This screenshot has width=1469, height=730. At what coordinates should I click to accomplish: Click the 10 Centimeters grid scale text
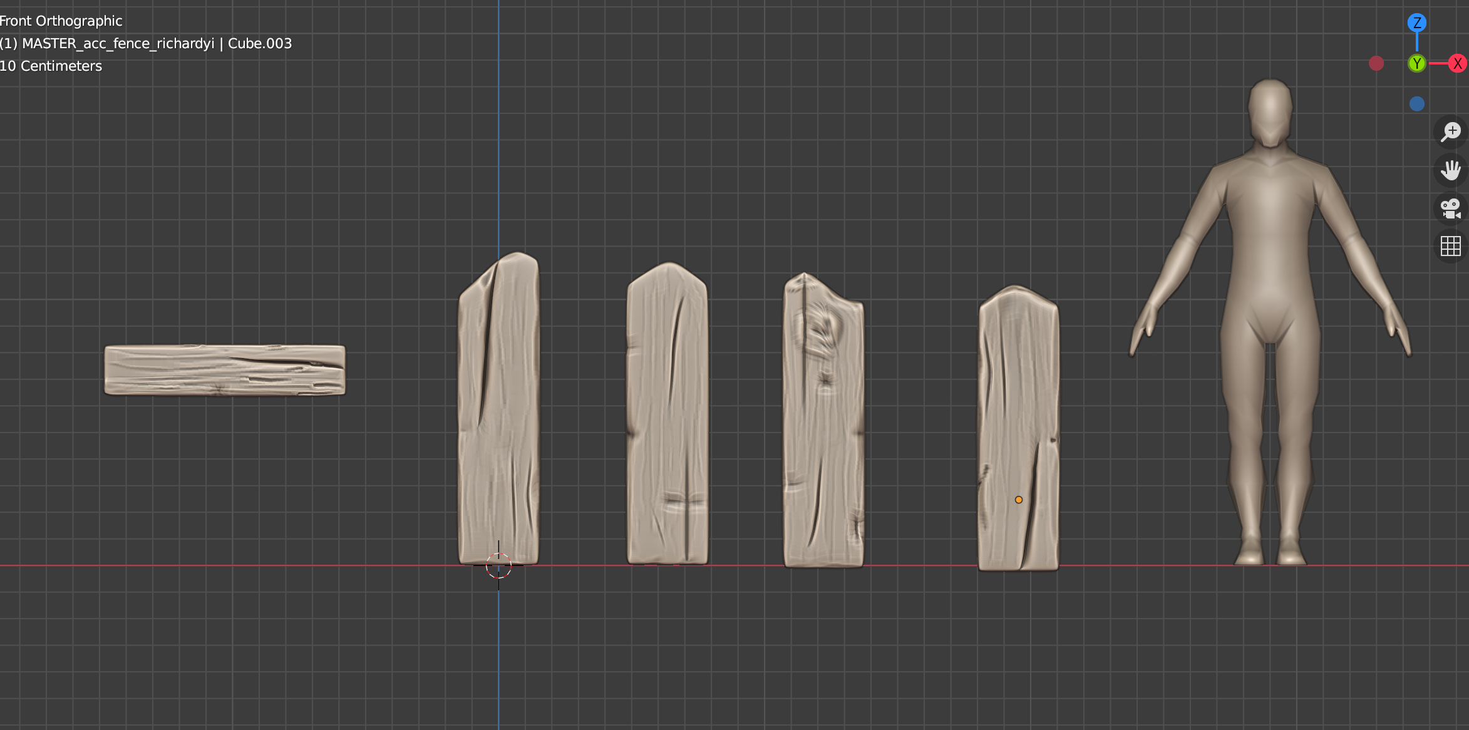tap(51, 66)
